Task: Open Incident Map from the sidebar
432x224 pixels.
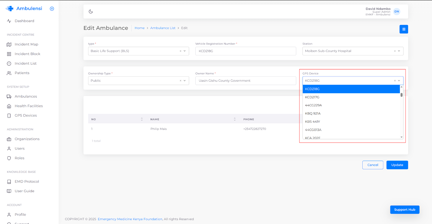Action: point(26,44)
